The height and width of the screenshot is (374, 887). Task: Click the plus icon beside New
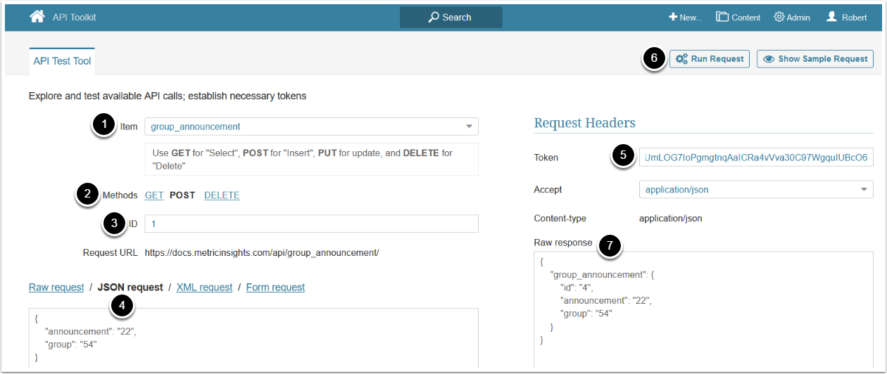673,17
